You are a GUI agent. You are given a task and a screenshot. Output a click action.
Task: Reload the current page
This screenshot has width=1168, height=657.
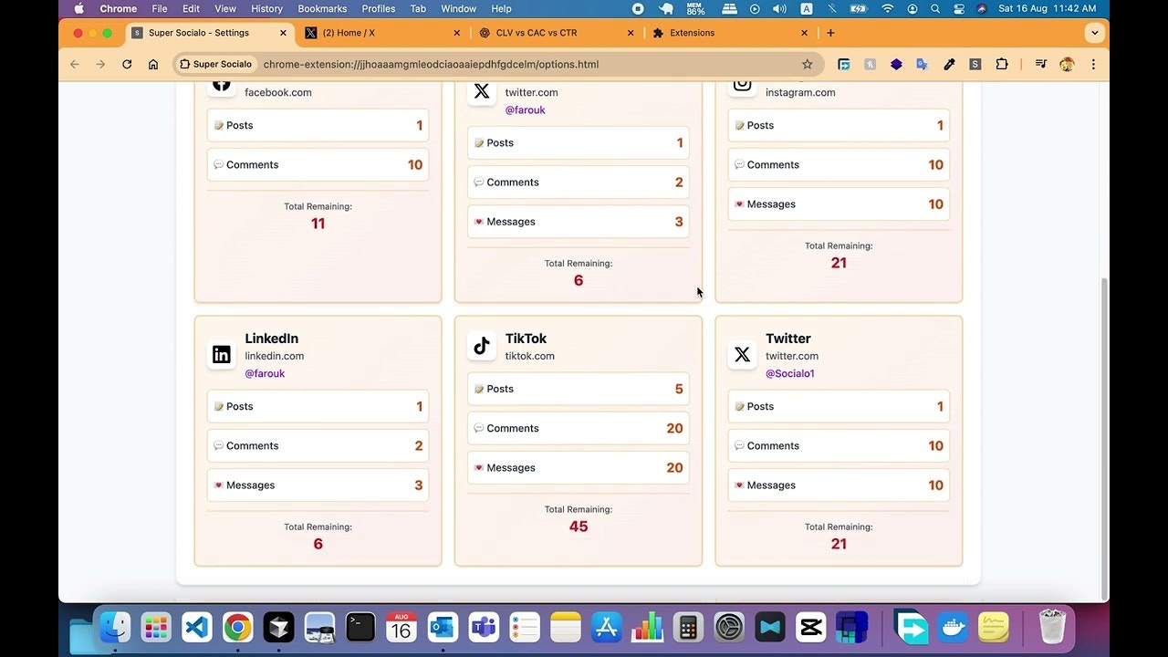click(x=127, y=65)
